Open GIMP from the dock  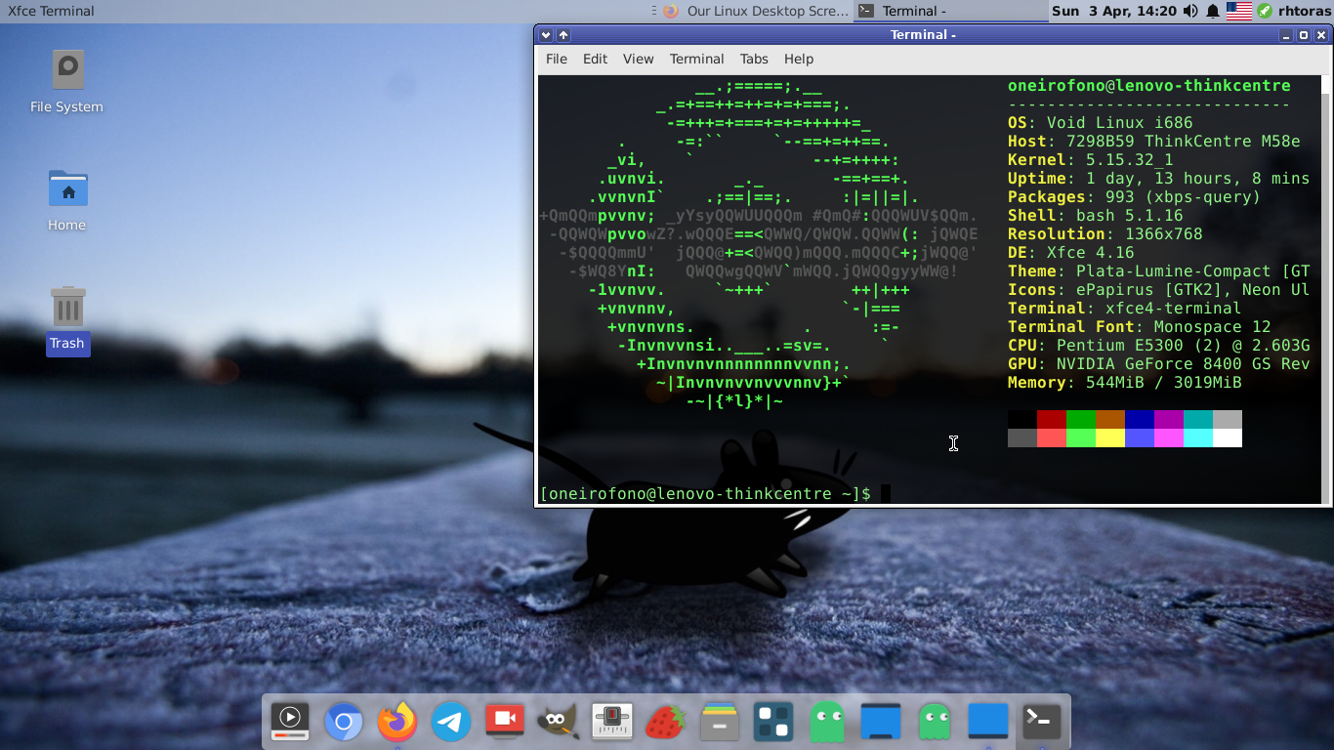pos(559,722)
